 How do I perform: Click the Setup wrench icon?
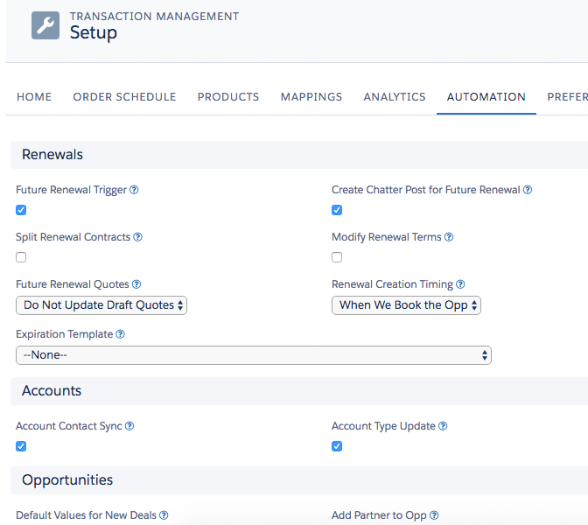point(45,25)
